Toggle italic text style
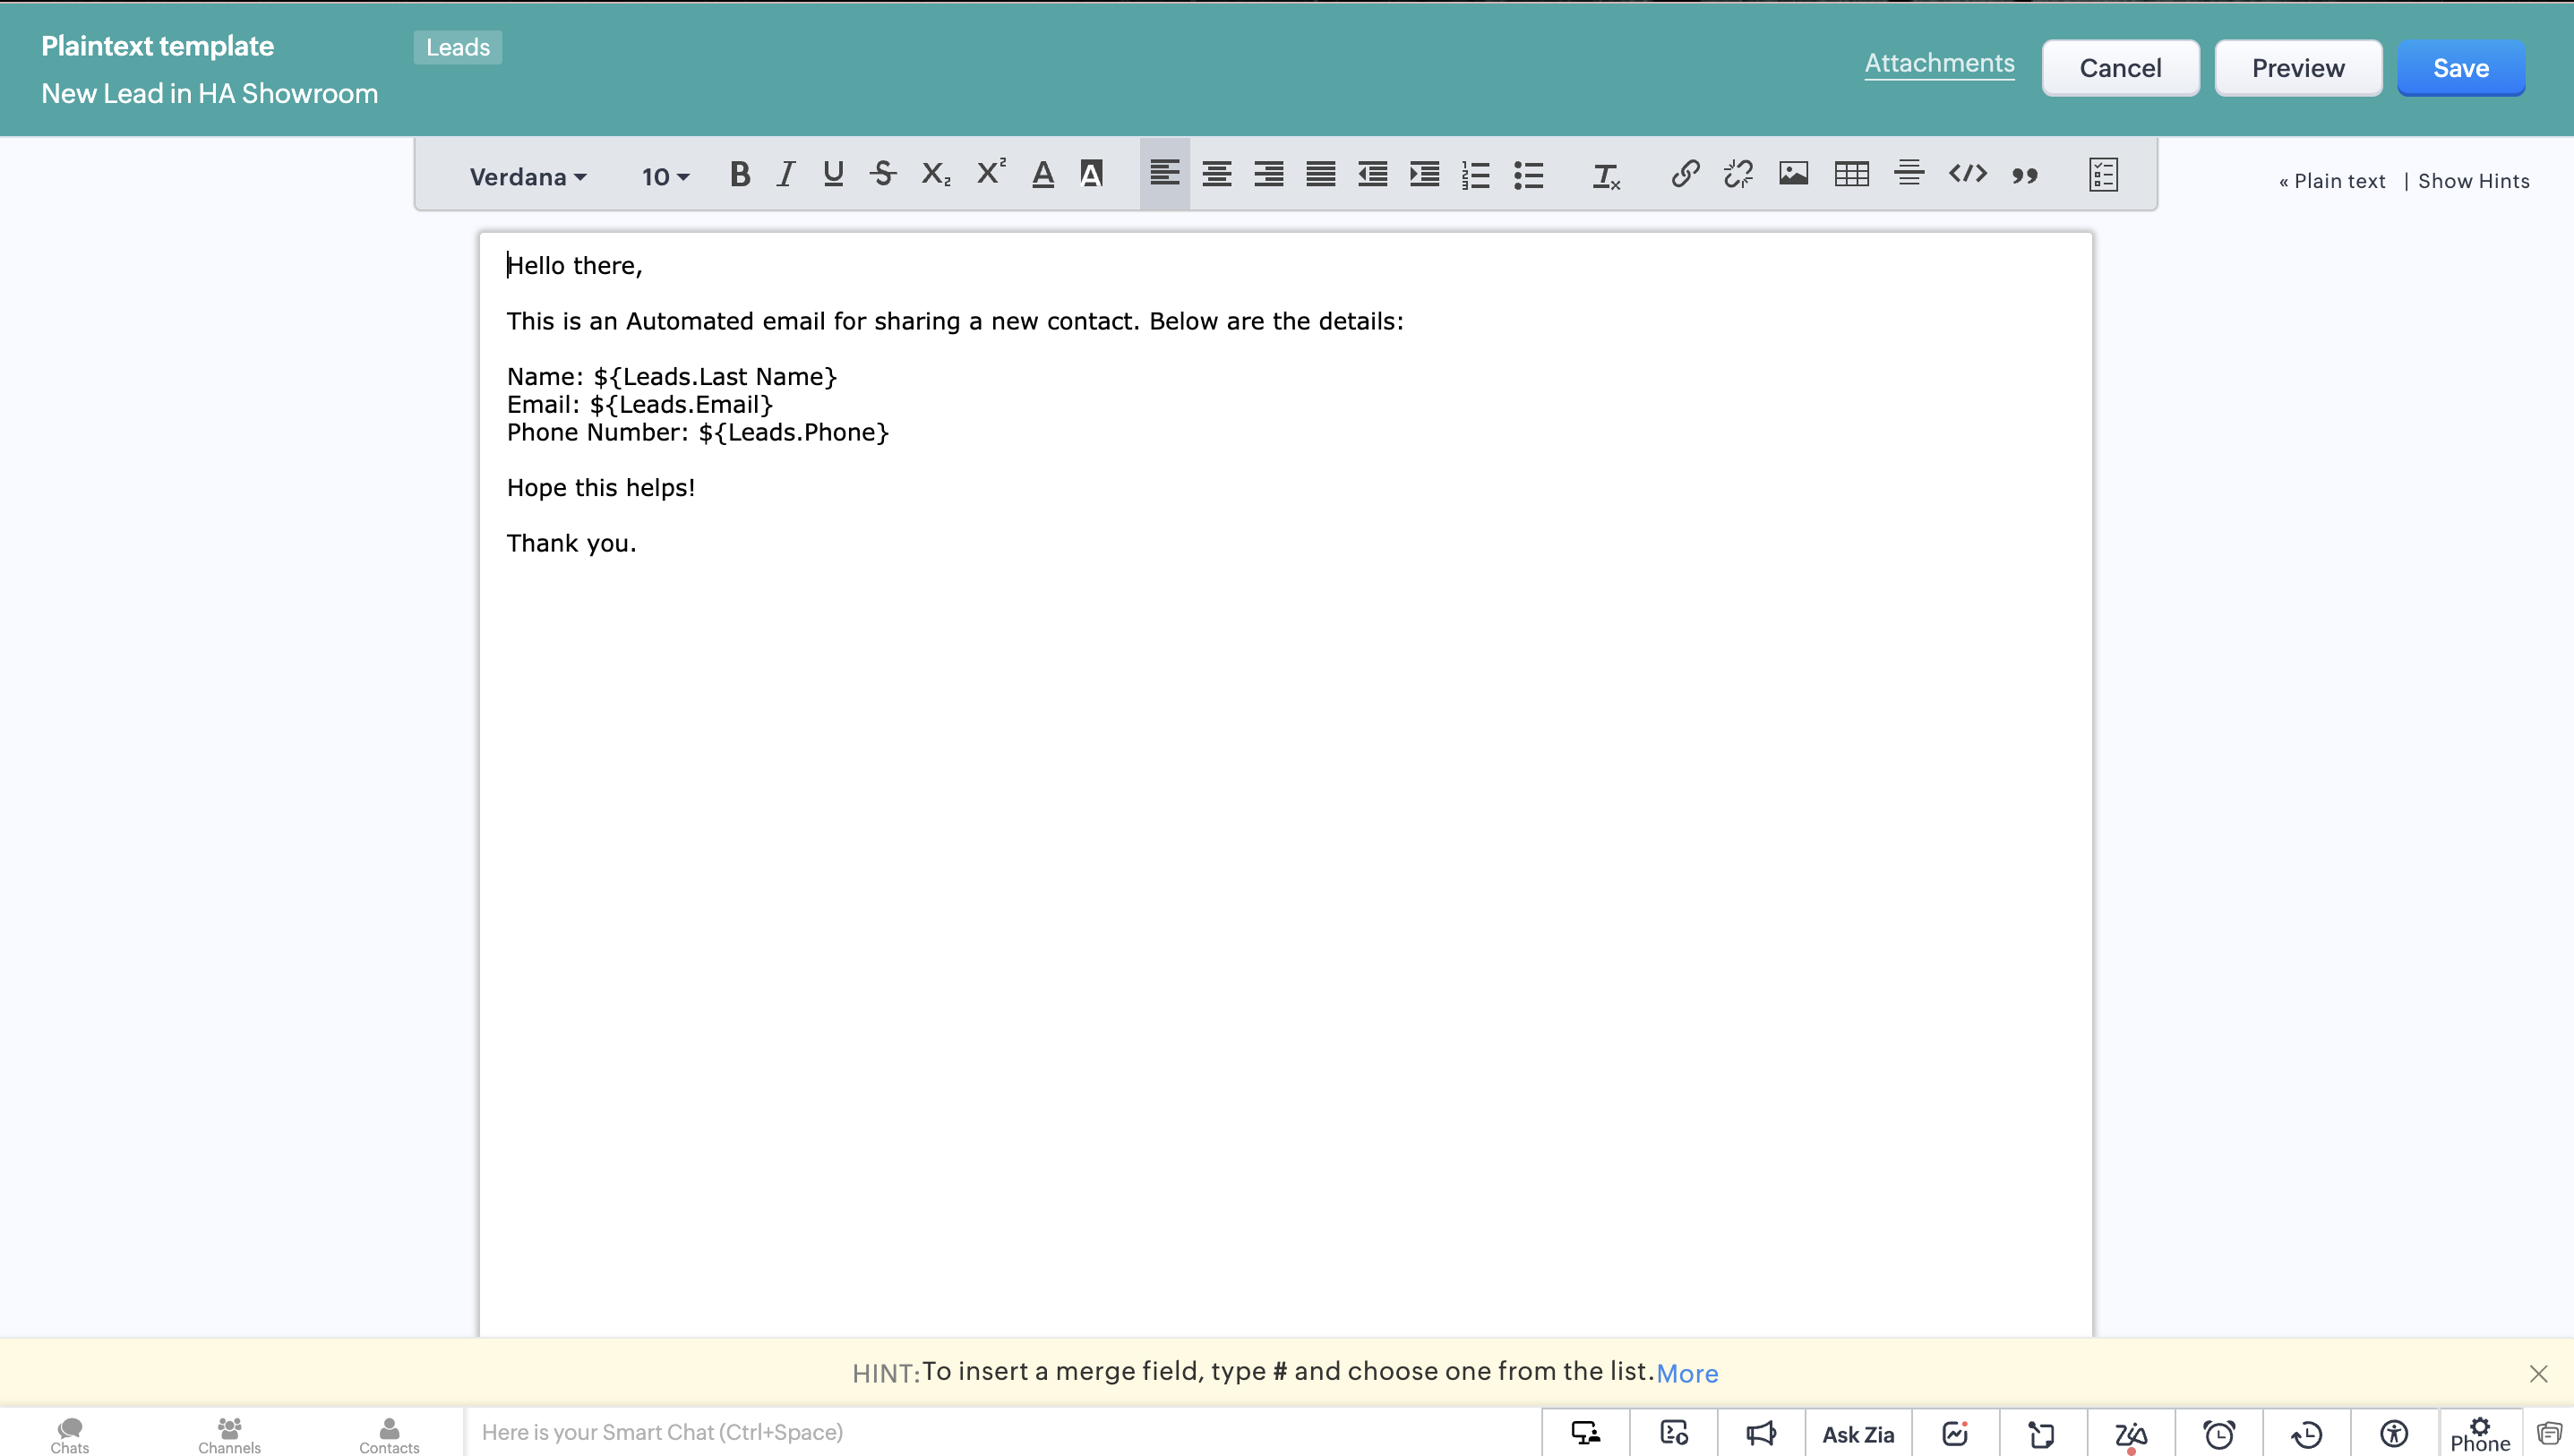The width and height of the screenshot is (2574, 1456). (x=786, y=175)
